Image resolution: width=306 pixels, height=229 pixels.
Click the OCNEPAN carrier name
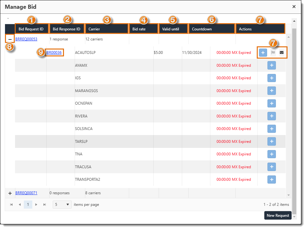83,103
